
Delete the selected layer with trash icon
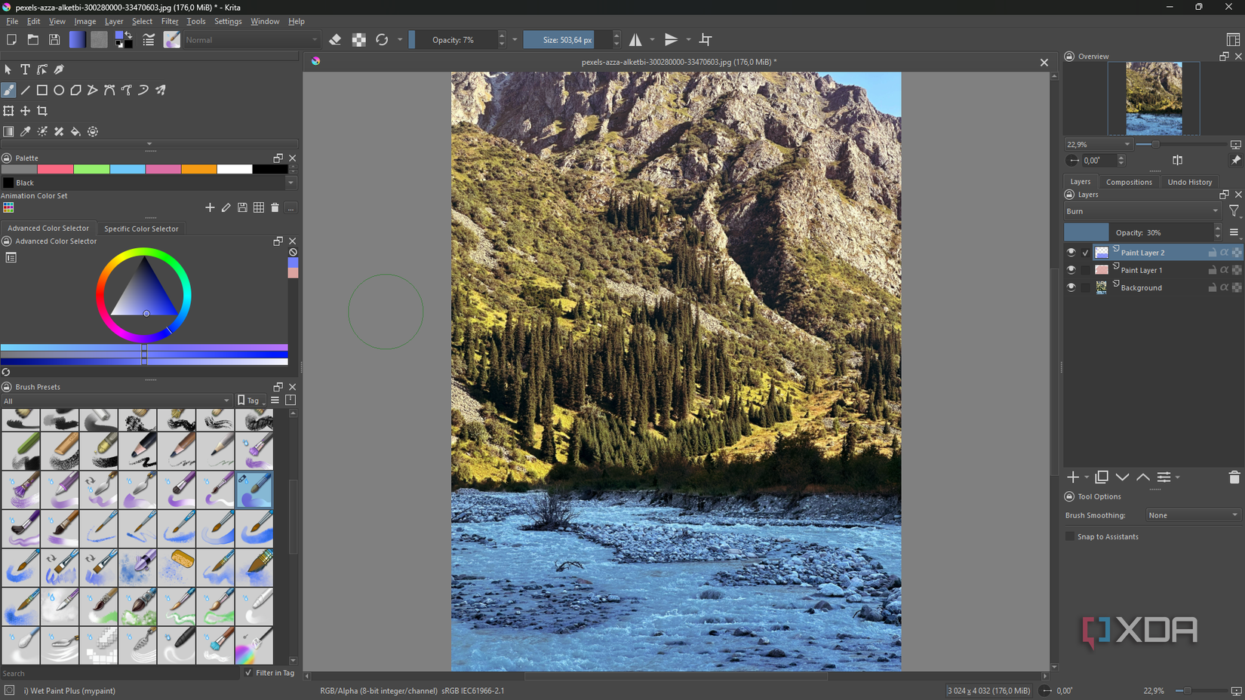1234,477
